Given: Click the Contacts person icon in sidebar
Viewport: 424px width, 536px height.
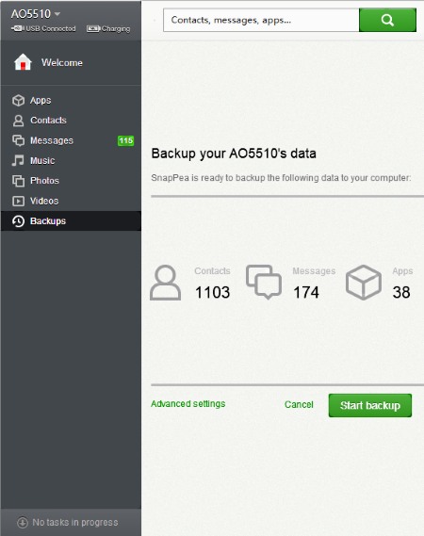Looking at the screenshot, I should [x=18, y=121].
